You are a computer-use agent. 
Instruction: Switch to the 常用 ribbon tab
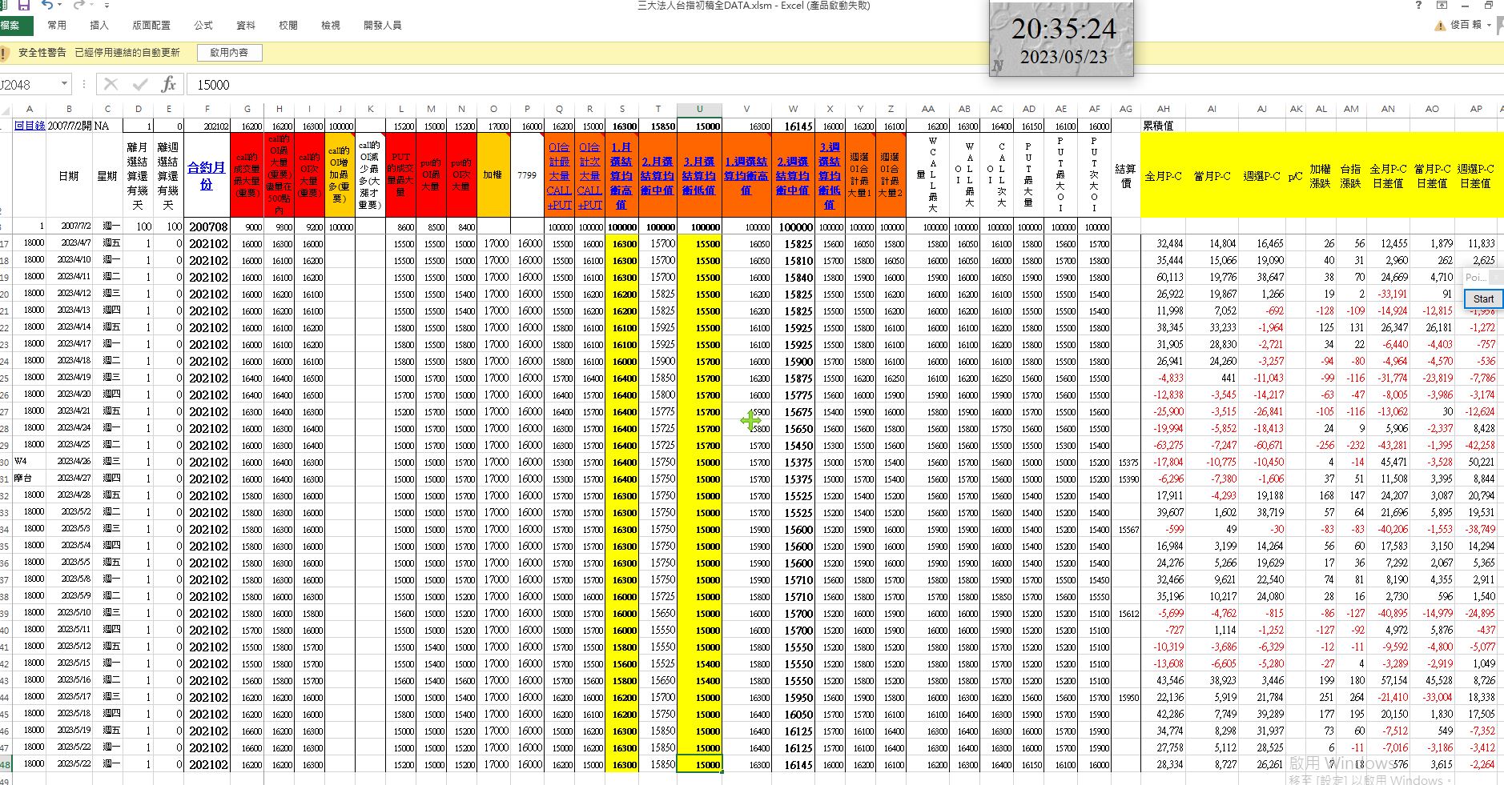[57, 26]
